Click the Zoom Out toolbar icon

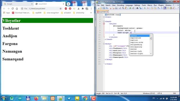148,8
